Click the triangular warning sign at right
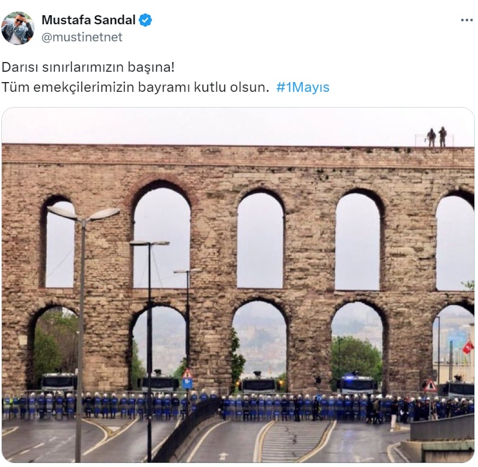 (431, 386)
